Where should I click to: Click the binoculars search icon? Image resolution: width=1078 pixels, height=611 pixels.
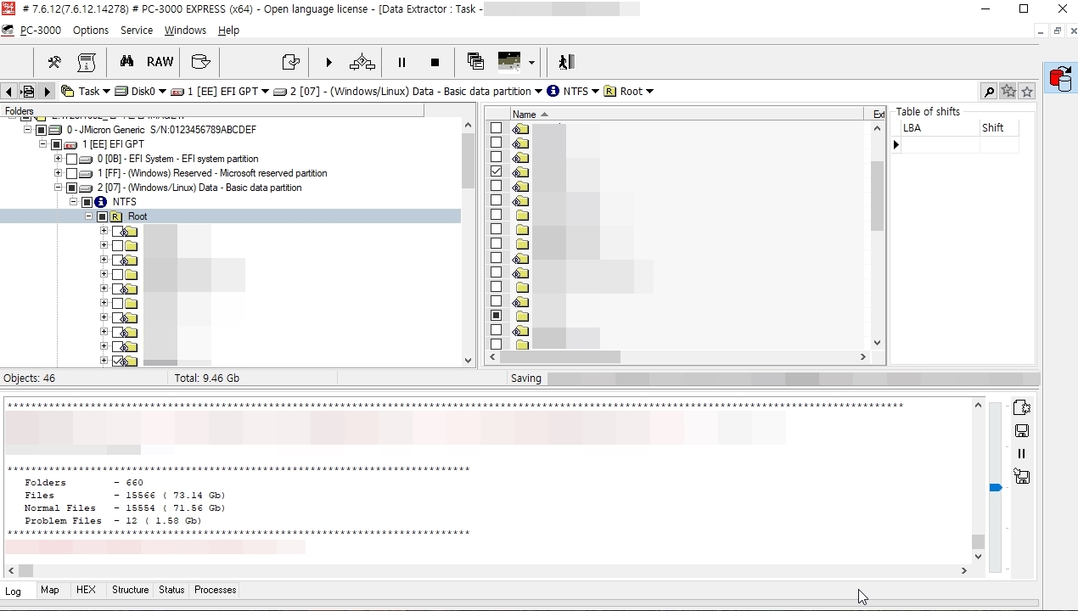click(x=127, y=61)
